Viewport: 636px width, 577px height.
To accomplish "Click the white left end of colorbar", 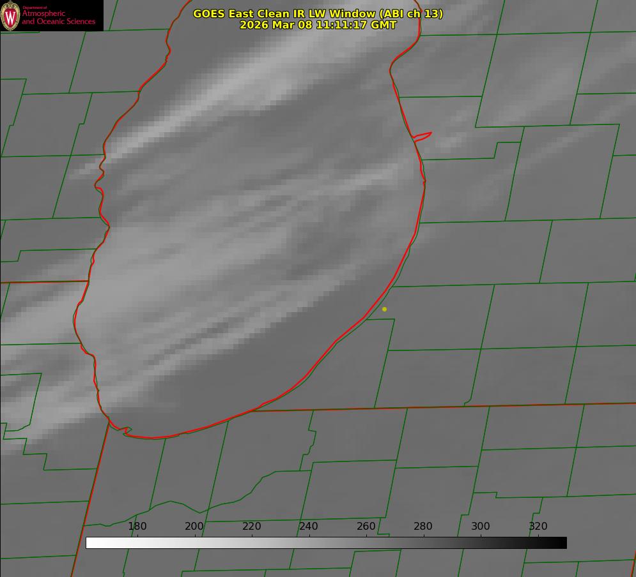I will (91, 543).
